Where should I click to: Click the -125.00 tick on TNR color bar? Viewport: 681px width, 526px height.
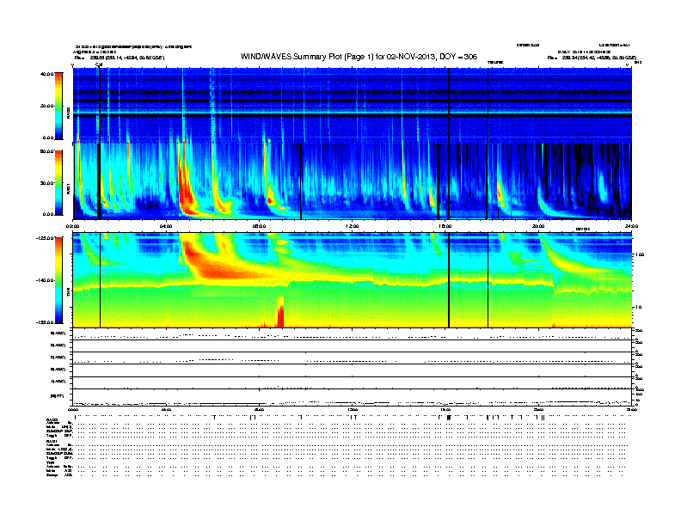pyautogui.click(x=46, y=238)
